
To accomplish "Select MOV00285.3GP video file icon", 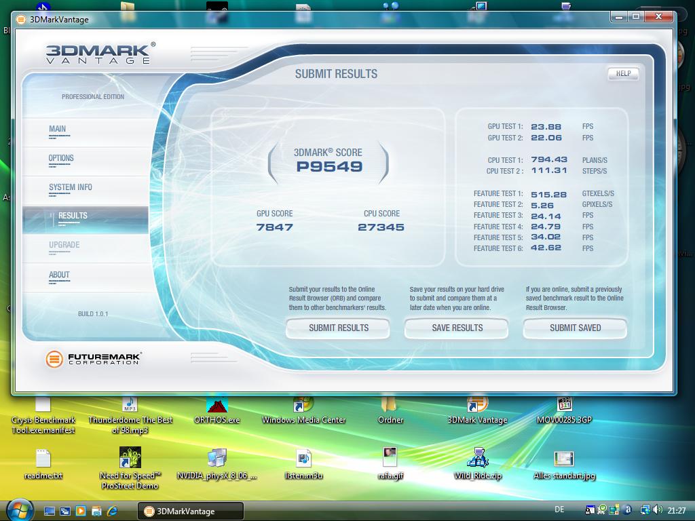I will (x=564, y=410).
